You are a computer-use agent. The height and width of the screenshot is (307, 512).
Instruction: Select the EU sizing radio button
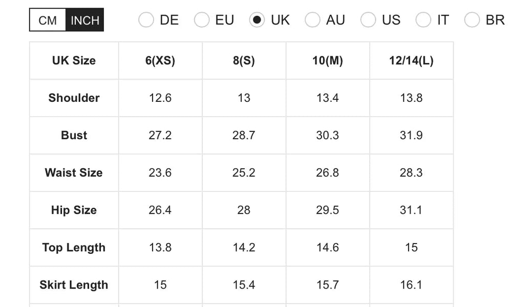(202, 20)
